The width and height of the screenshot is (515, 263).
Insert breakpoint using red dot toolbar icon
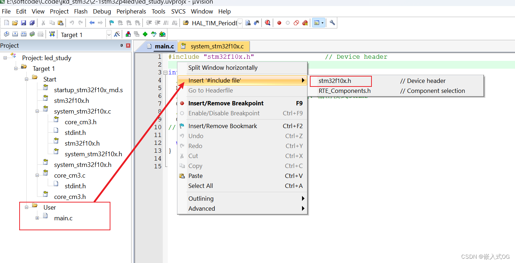[x=279, y=23]
